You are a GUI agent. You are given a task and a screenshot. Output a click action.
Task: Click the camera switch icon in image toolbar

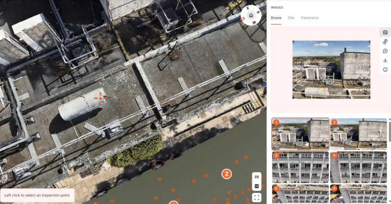[385, 32]
